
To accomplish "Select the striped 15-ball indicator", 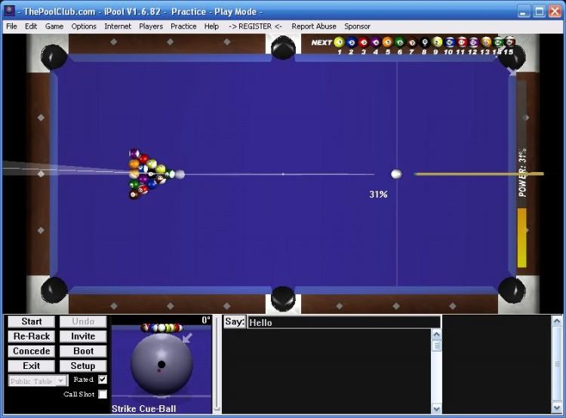I will [x=510, y=42].
